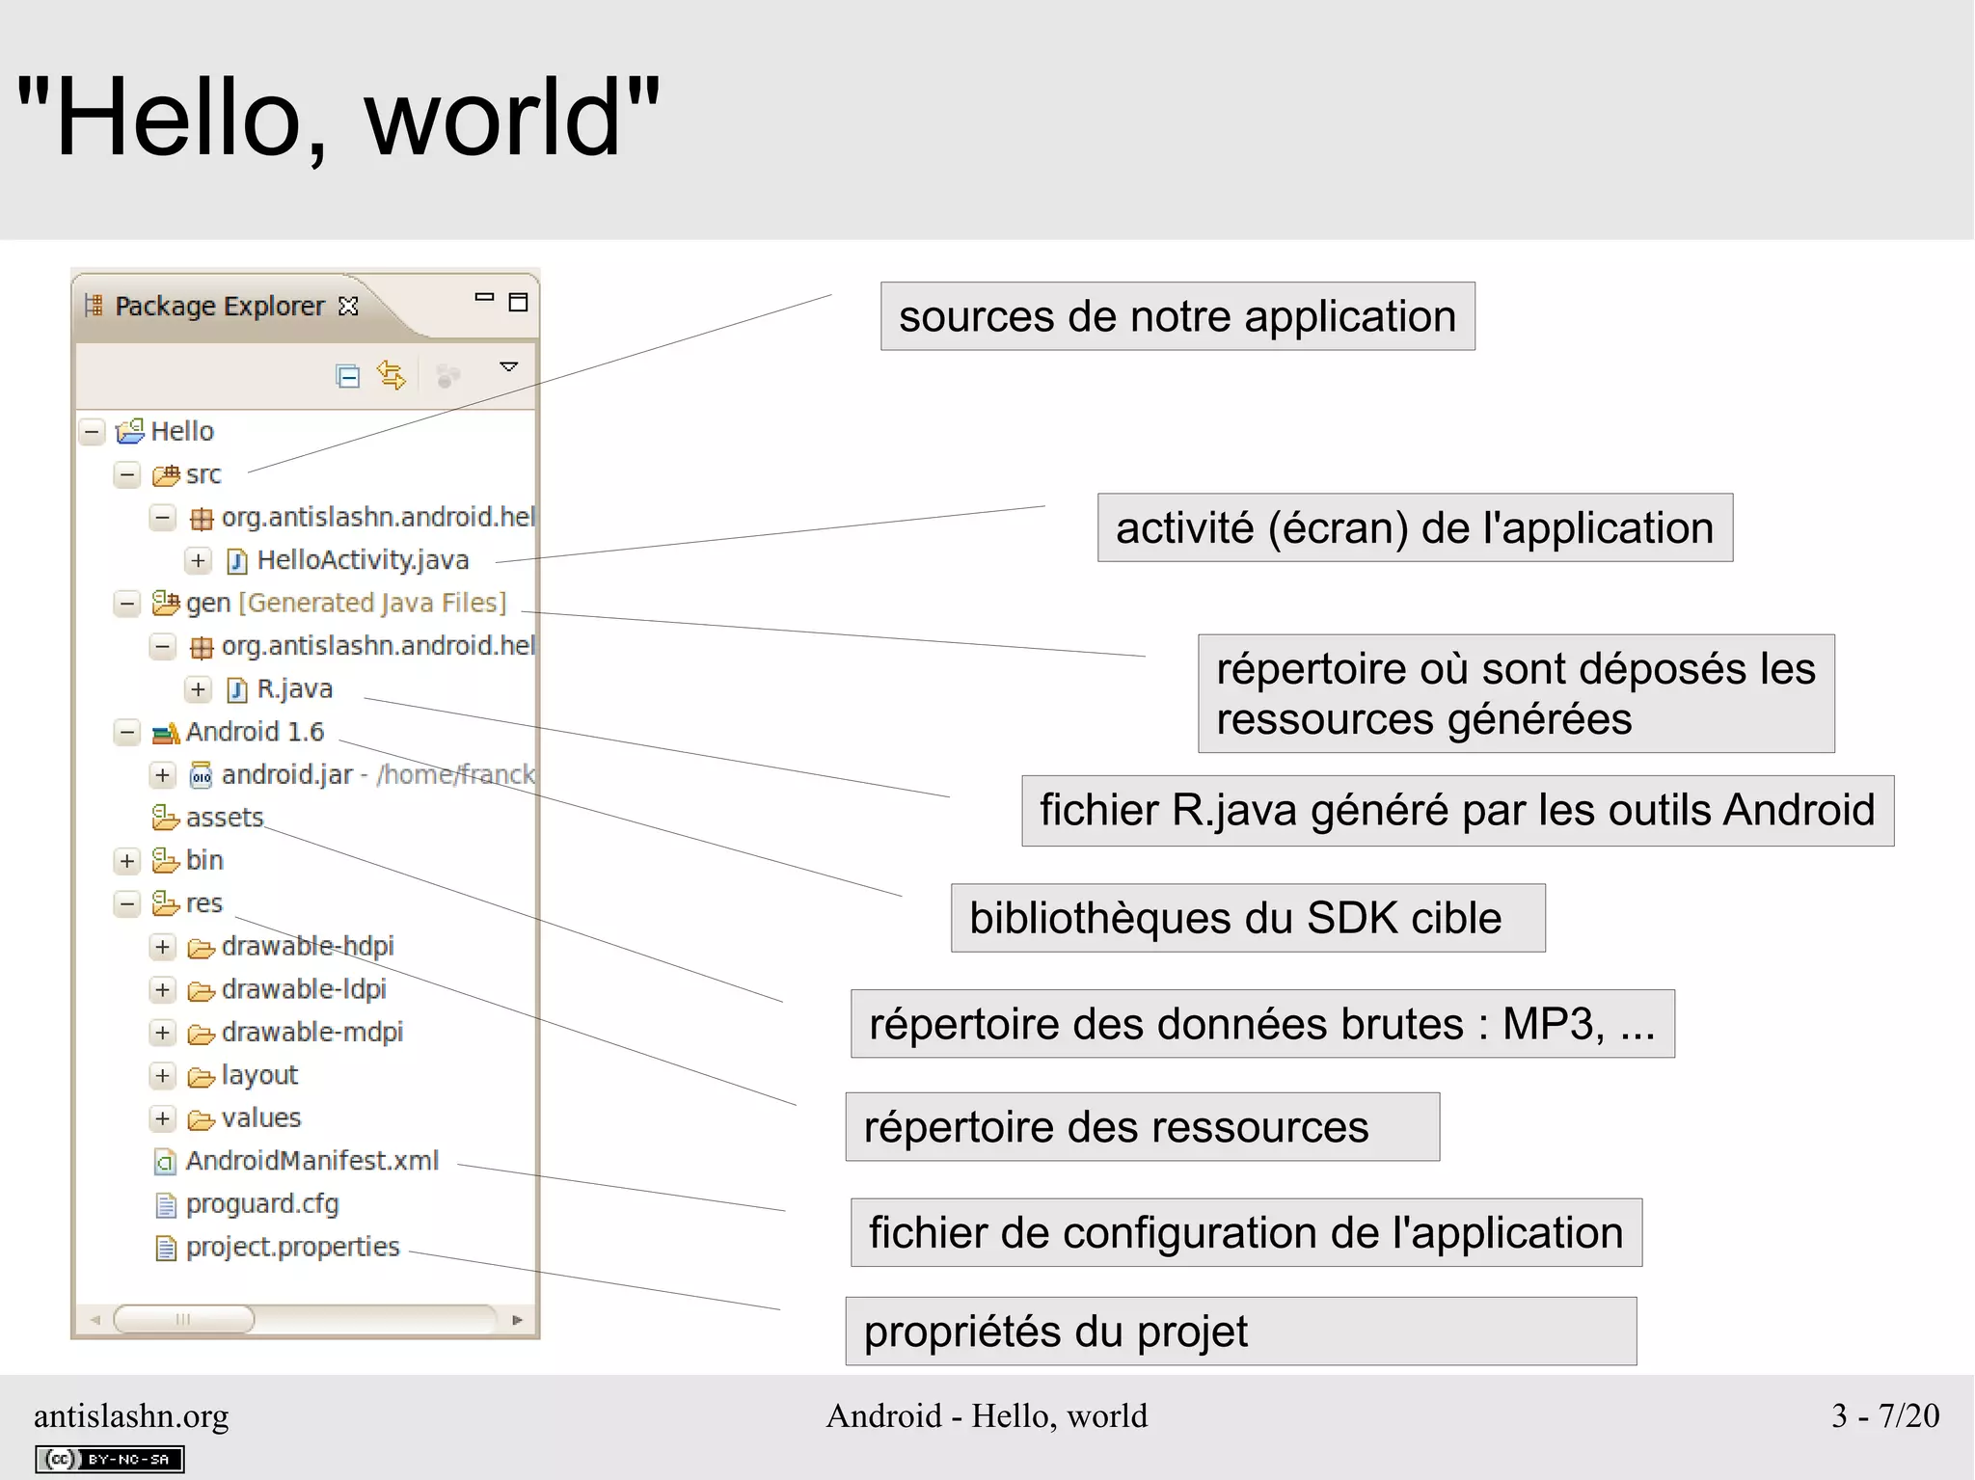
Task: Expand the drawable-mdpi folder
Action: pos(163,1033)
